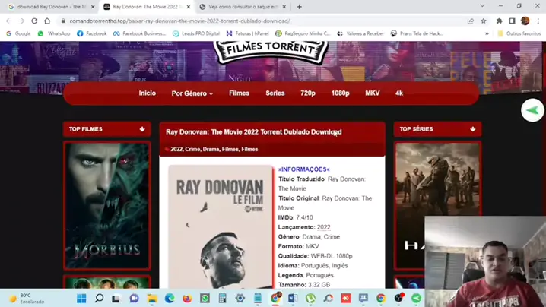This screenshot has width=546, height=307.
Task: Open the Facebook Business bookmark
Action: point(140,33)
